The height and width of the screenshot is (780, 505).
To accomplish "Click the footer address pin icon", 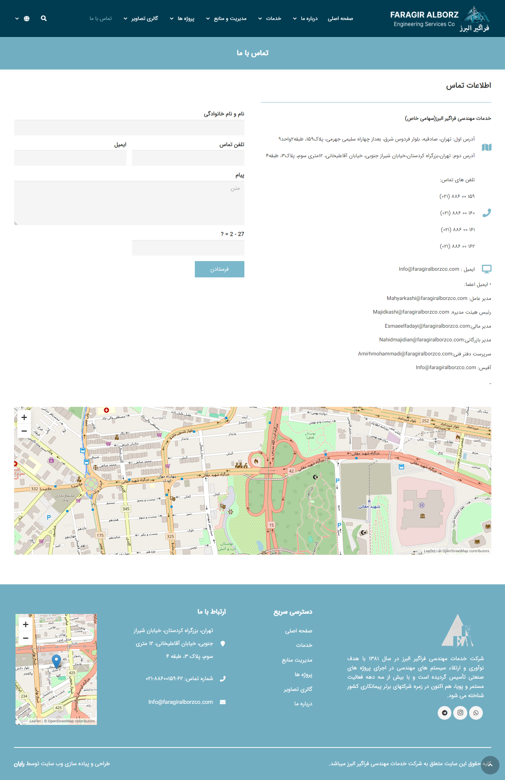I will click(x=223, y=644).
